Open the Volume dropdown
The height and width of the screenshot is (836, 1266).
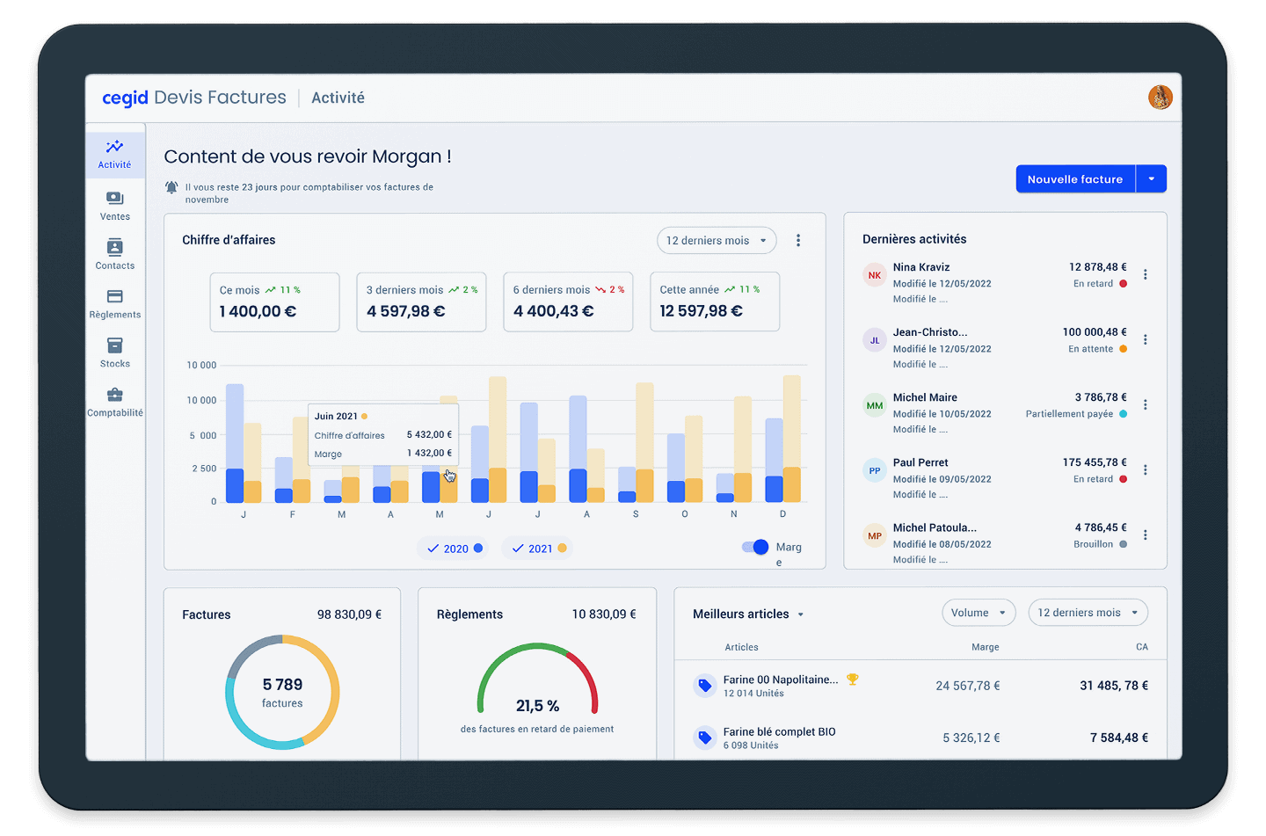[x=978, y=613]
